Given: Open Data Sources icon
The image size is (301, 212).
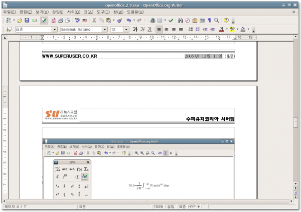Looking at the screenshot, I should pyautogui.click(x=202, y=21).
